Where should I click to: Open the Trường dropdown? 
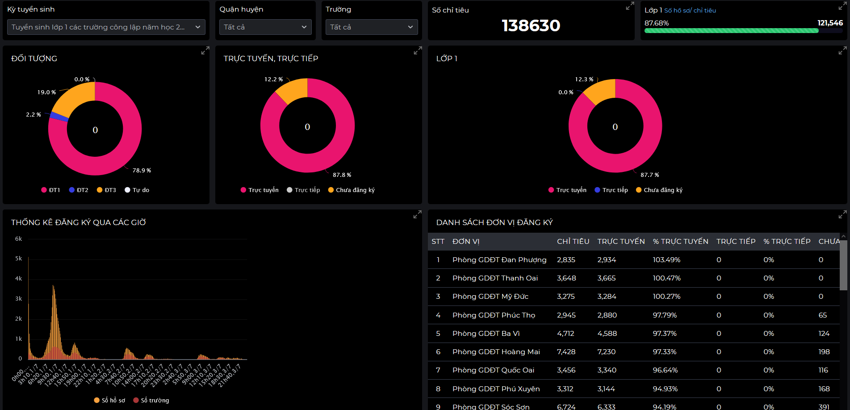click(372, 27)
